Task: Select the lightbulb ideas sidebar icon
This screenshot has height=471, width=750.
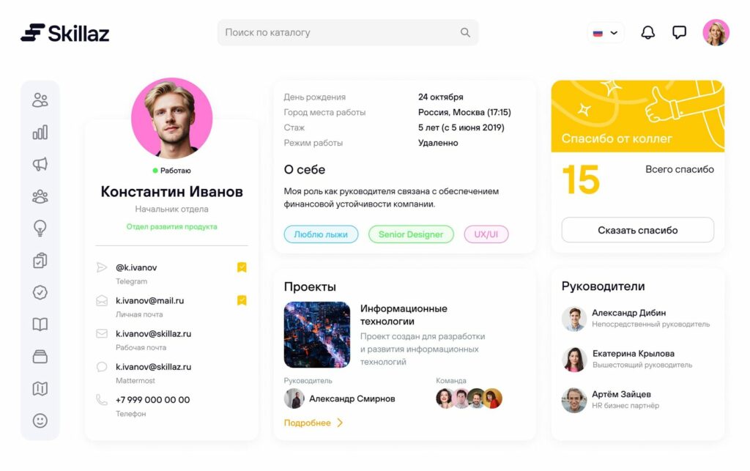Action: click(x=40, y=228)
